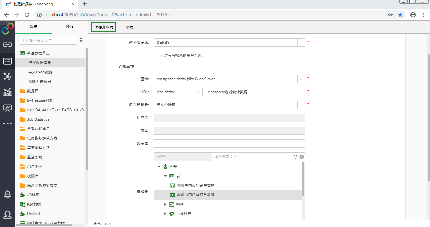Open the data processing node icon in sidebar

point(7,76)
